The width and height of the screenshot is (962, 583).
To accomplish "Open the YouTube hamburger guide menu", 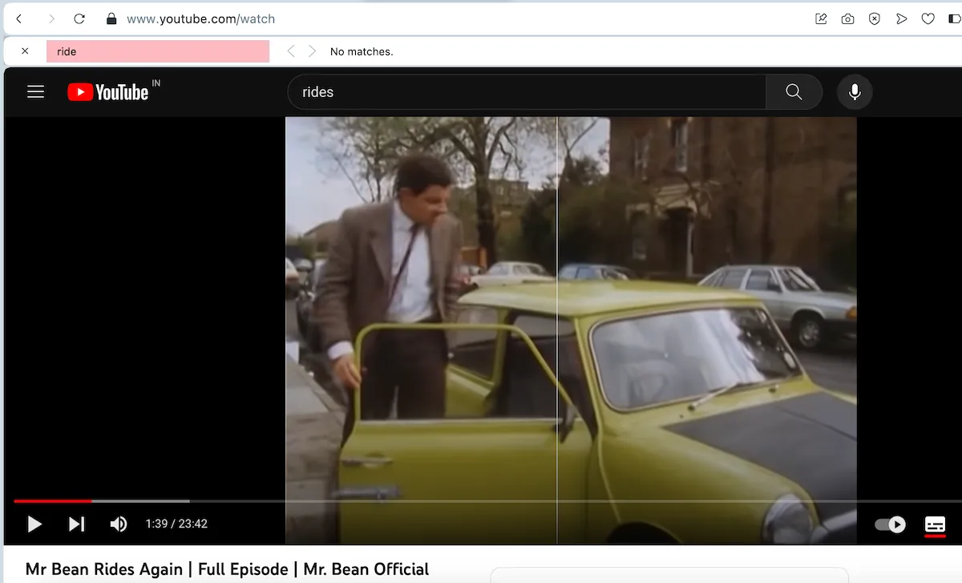I will click(x=35, y=92).
